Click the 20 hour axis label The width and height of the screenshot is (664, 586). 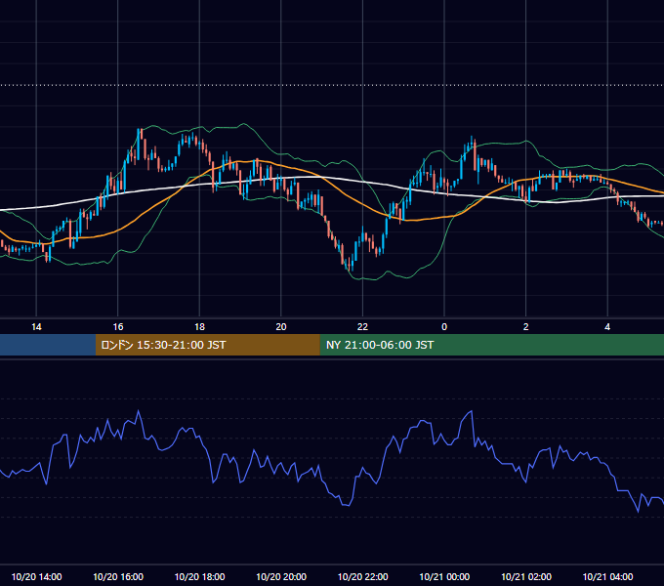click(x=281, y=327)
